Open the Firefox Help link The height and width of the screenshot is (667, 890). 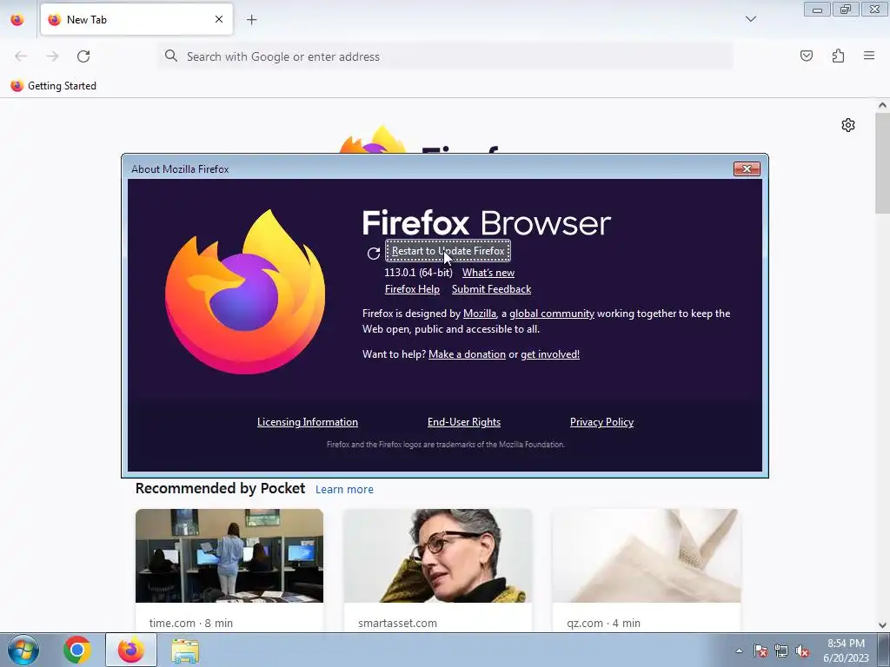pos(412,289)
